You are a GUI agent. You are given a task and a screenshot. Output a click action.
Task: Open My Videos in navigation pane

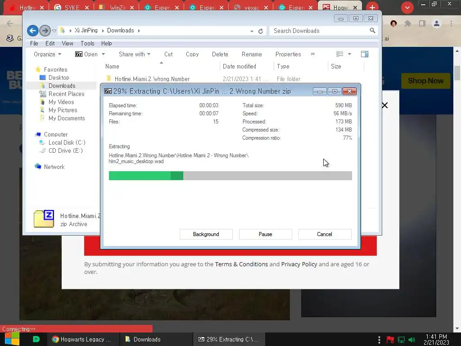click(61, 102)
